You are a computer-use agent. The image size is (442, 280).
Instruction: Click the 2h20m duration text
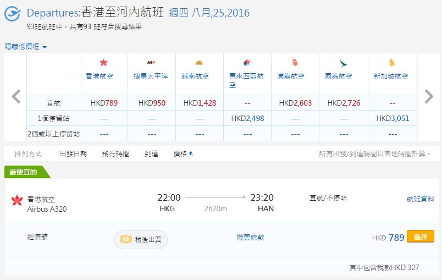click(x=216, y=208)
